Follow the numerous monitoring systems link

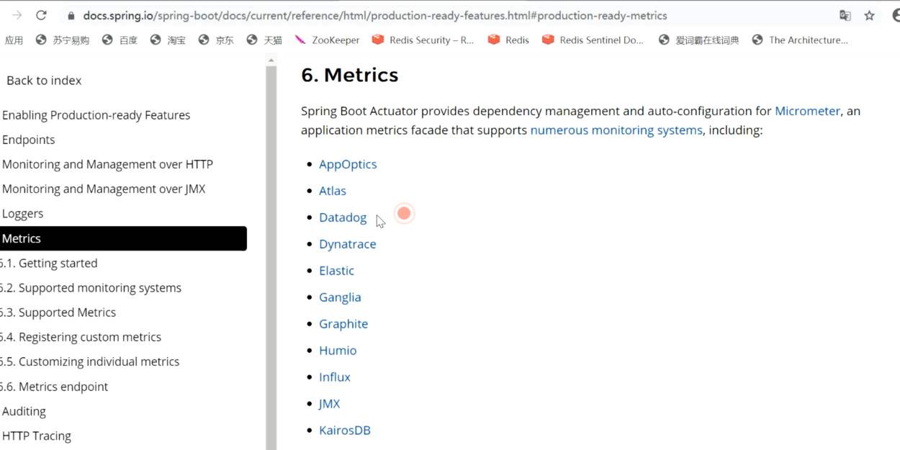pyautogui.click(x=616, y=130)
